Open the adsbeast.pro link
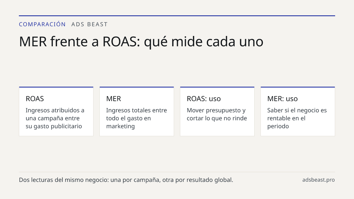 click(x=318, y=180)
